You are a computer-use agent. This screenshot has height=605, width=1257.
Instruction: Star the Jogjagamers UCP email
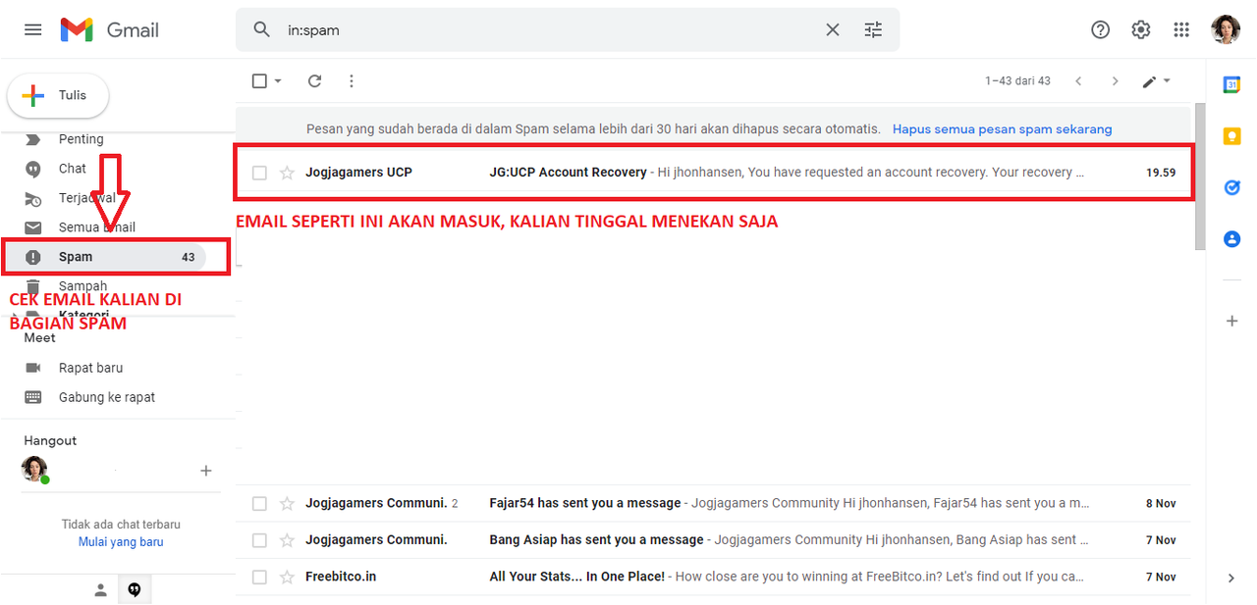tap(287, 173)
